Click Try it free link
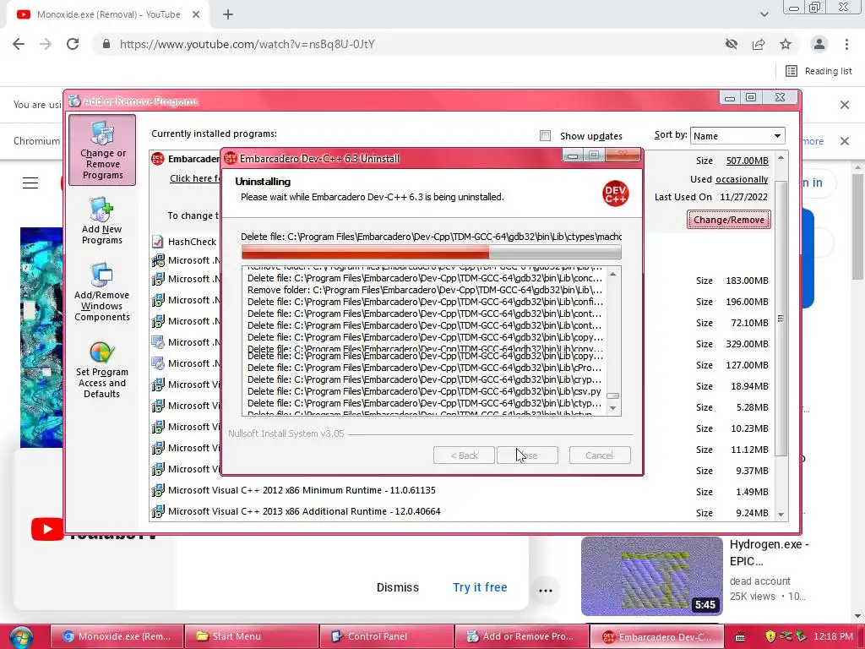 [480, 587]
